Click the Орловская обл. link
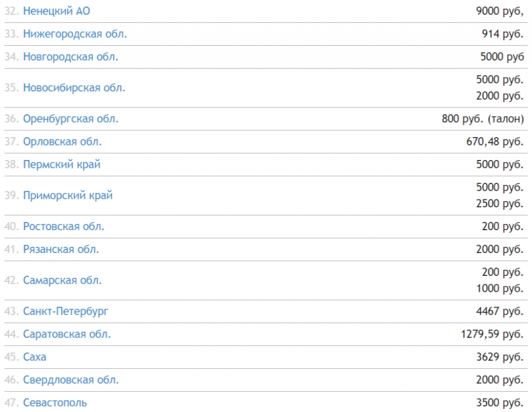 coord(62,142)
